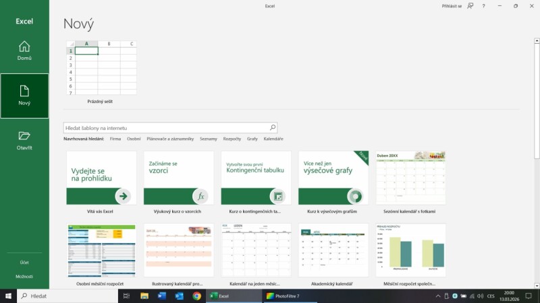540x303 pixels.
Task: Open the Osobní měsíční rozpočet template
Action: [x=101, y=255]
